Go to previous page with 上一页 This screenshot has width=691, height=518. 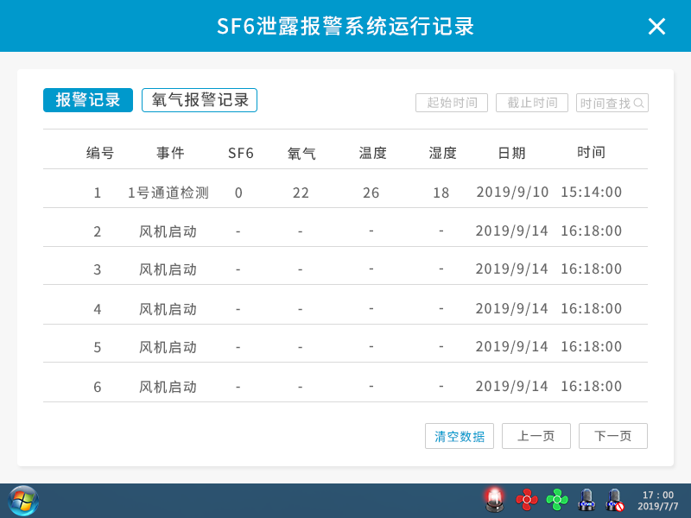coord(536,436)
